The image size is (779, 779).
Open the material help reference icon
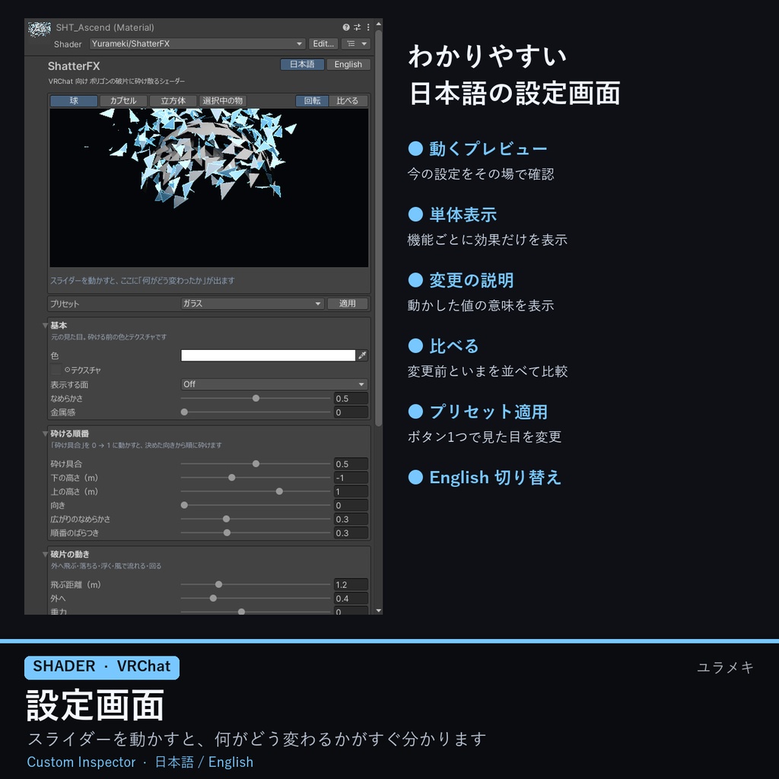pyautogui.click(x=346, y=27)
